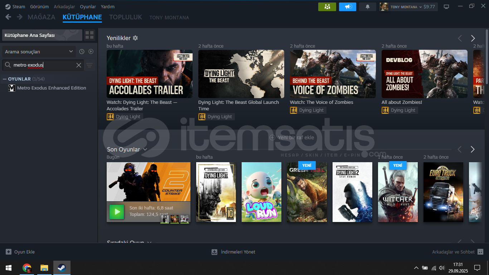Screen dimensions: 489x275
Task: Clear the metro exodus search text
Action: coord(79,65)
